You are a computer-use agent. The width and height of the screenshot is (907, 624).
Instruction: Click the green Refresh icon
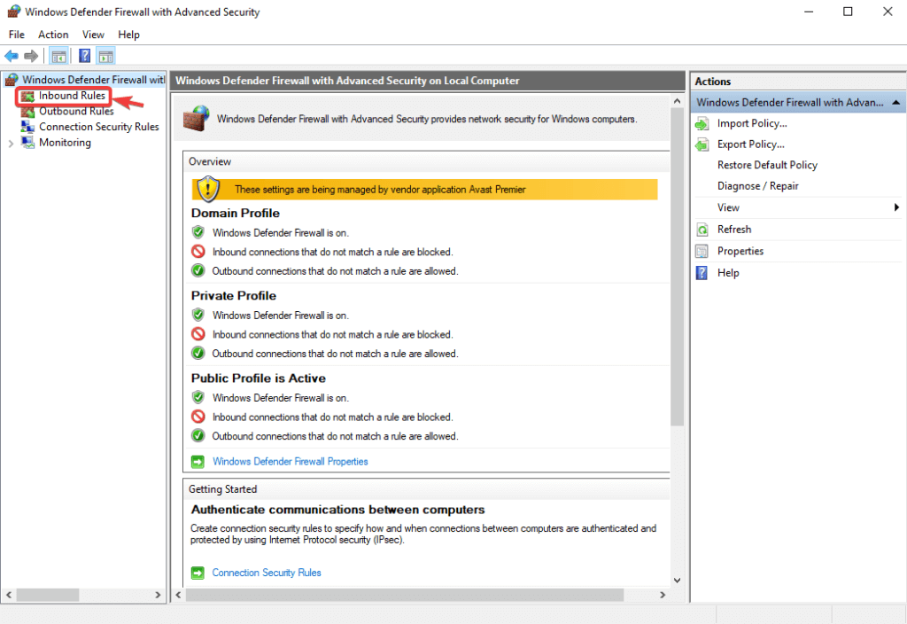click(702, 230)
